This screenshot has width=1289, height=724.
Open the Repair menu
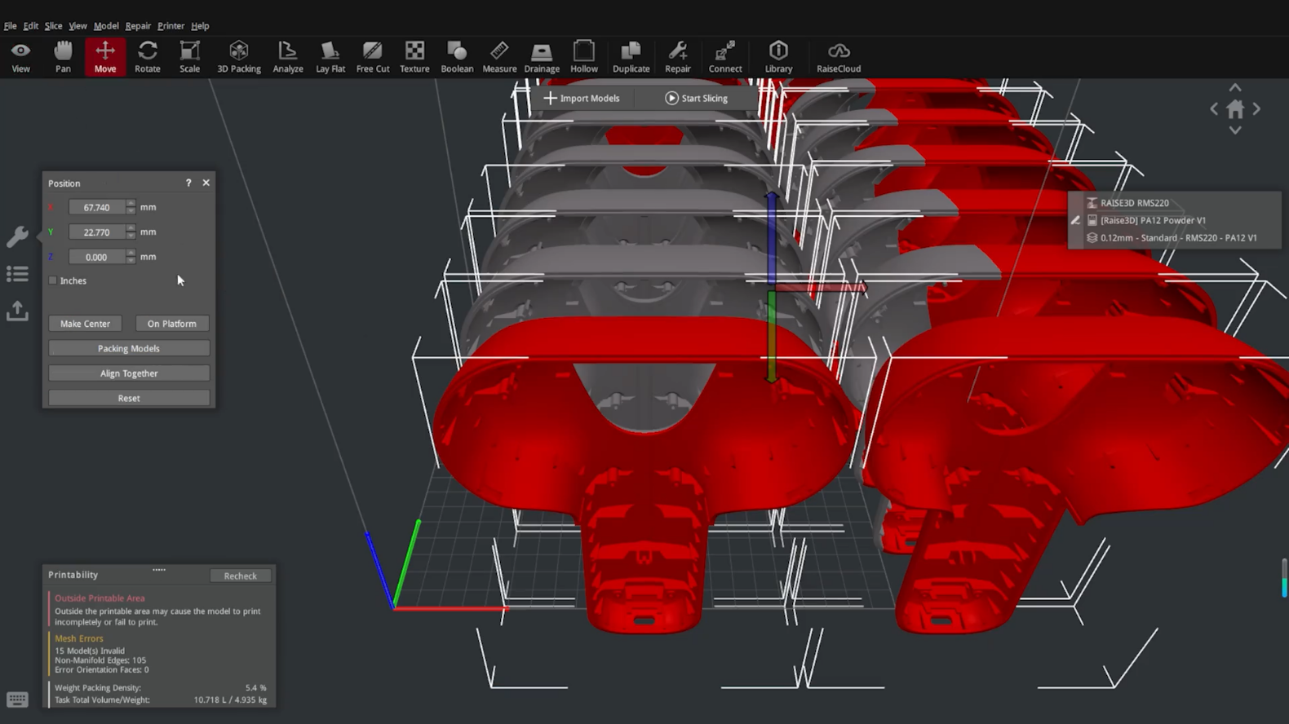pos(138,26)
